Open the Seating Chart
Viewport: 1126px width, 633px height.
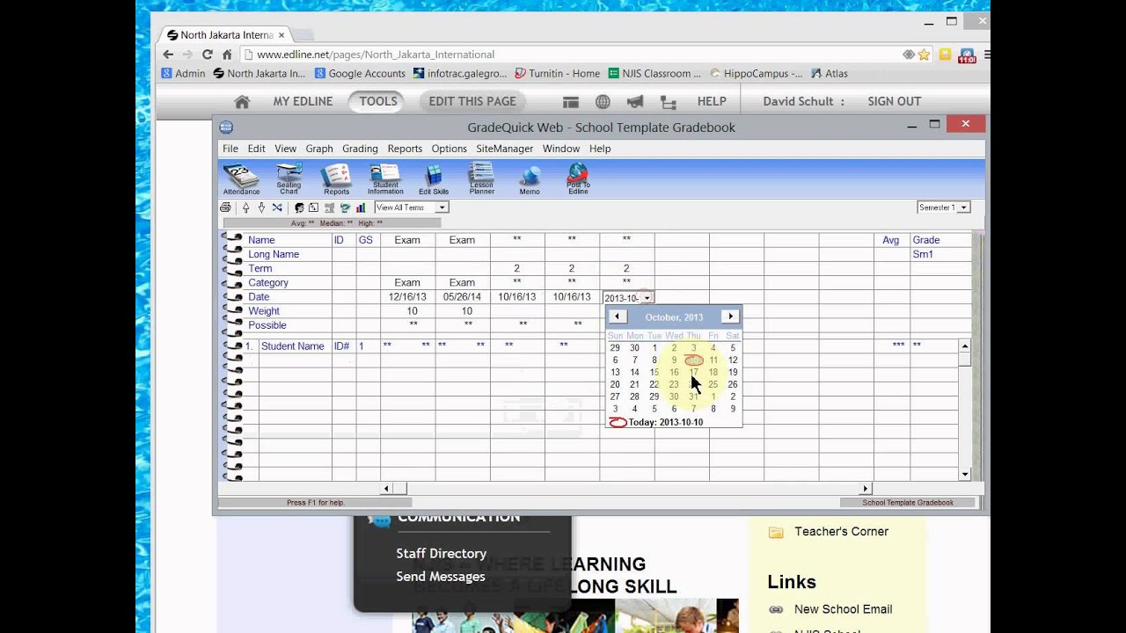[x=289, y=178]
